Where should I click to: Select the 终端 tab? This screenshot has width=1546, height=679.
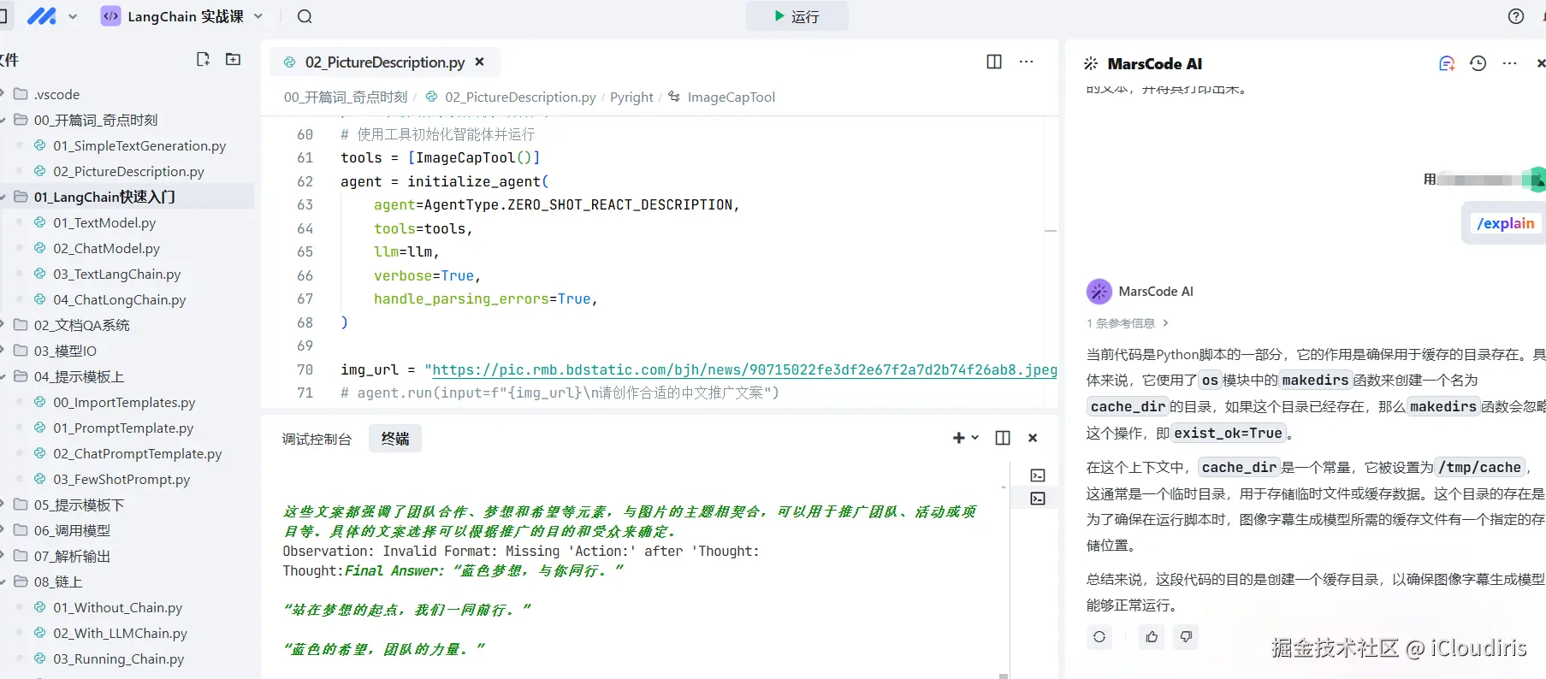(395, 439)
